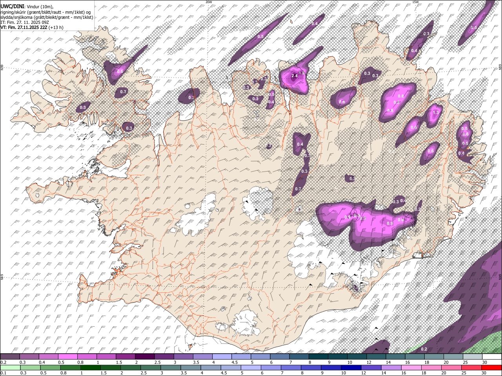The image size is (502, 376).
Task: Pick the upper legend swatch labeled 0.8
Action: (87, 357)
